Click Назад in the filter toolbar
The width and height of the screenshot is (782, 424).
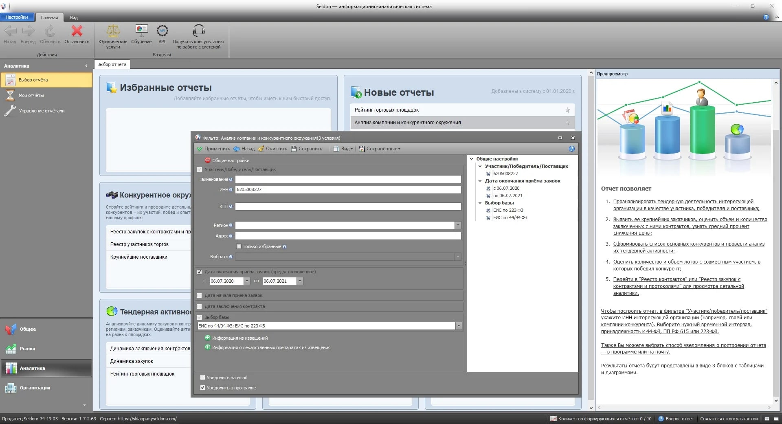(x=244, y=149)
